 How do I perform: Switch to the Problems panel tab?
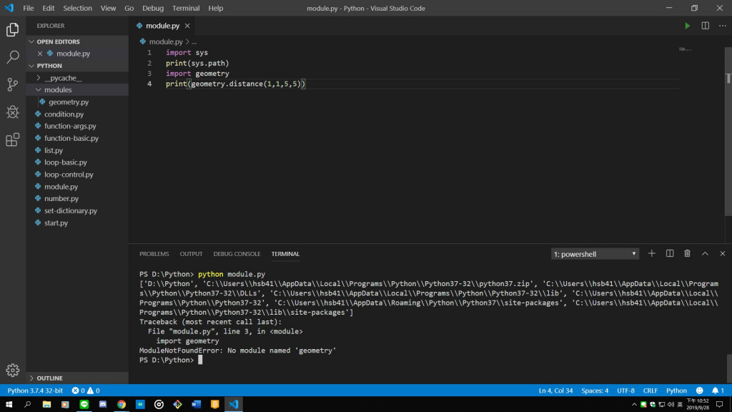click(154, 254)
